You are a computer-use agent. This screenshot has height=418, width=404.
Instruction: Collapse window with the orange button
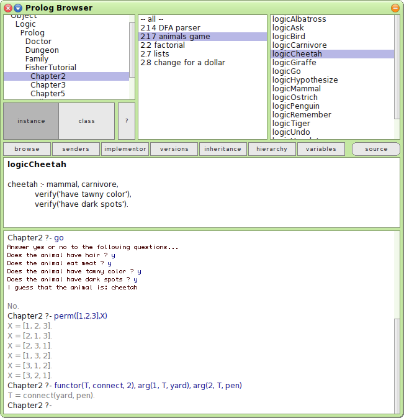point(395,8)
